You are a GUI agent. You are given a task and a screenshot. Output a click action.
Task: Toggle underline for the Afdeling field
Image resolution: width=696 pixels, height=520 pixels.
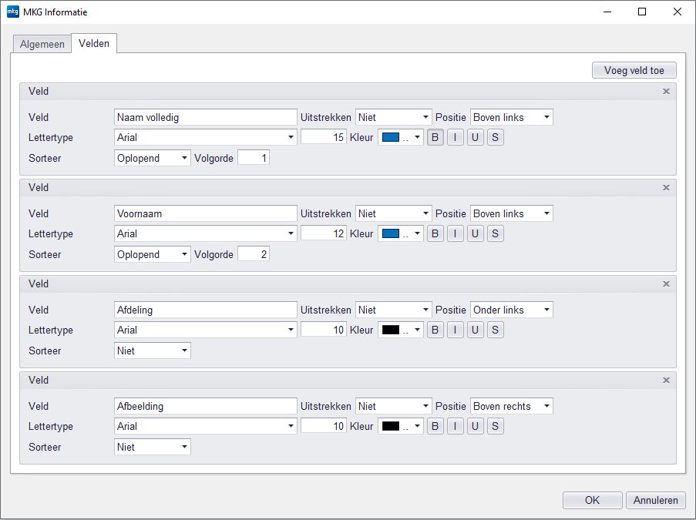476,330
